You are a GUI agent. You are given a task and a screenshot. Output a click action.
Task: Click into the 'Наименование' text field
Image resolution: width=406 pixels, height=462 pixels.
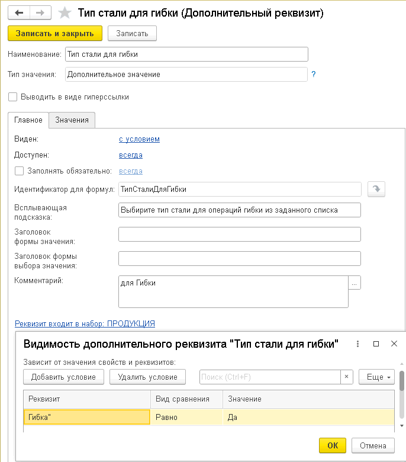tap(186, 54)
